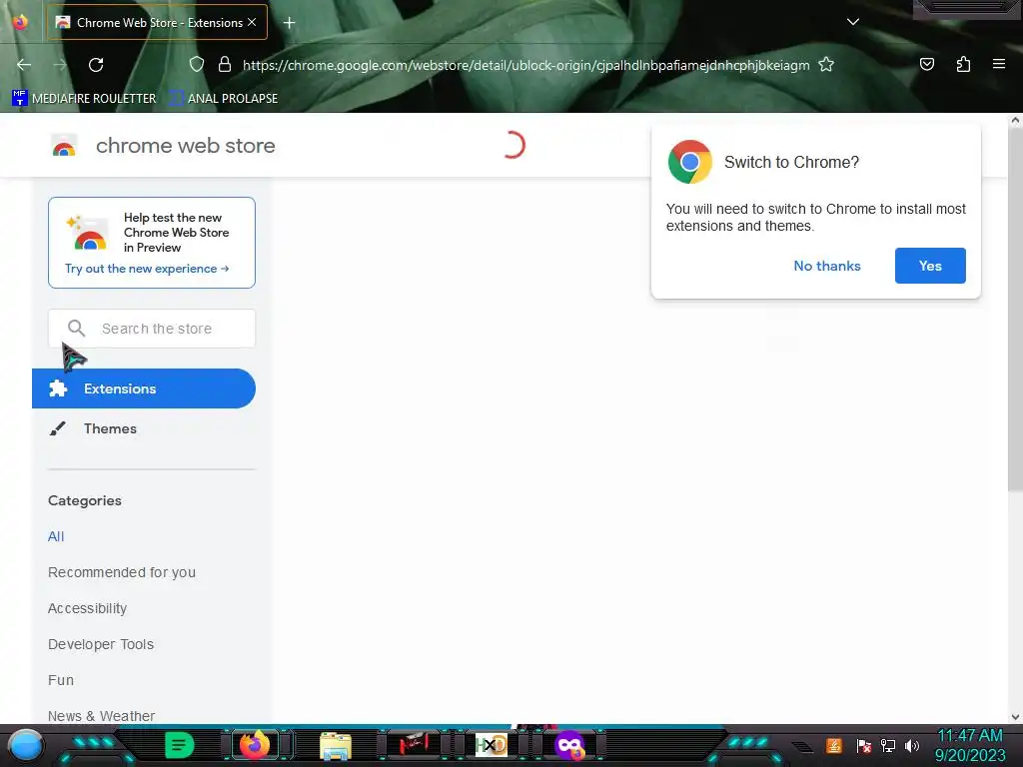The image size is (1023, 767).
Task: Choose Recommended for you category
Action: [121, 572]
